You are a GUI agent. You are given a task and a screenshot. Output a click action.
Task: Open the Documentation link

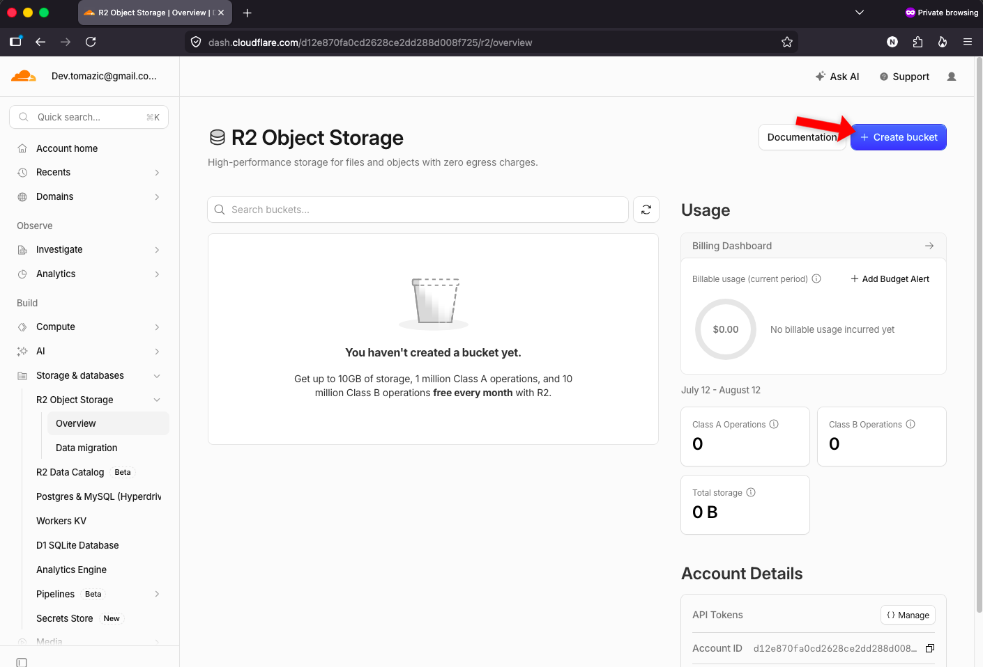(802, 137)
